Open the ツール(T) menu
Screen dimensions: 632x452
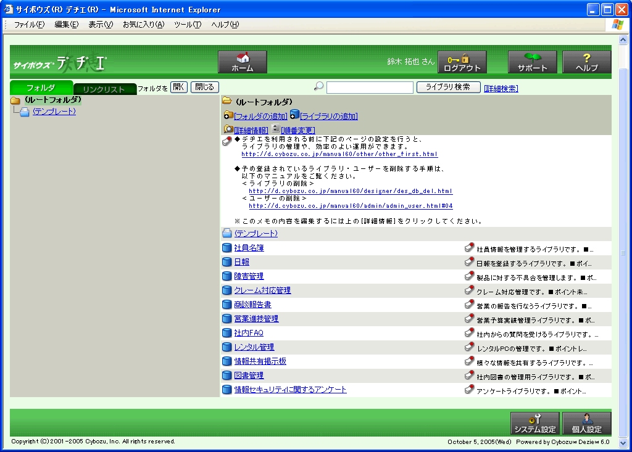coord(188,25)
